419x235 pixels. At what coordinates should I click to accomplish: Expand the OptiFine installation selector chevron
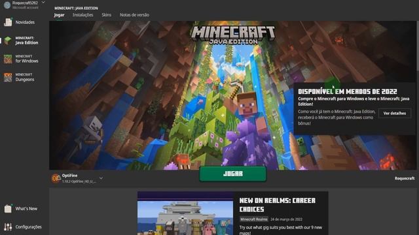coord(101,178)
